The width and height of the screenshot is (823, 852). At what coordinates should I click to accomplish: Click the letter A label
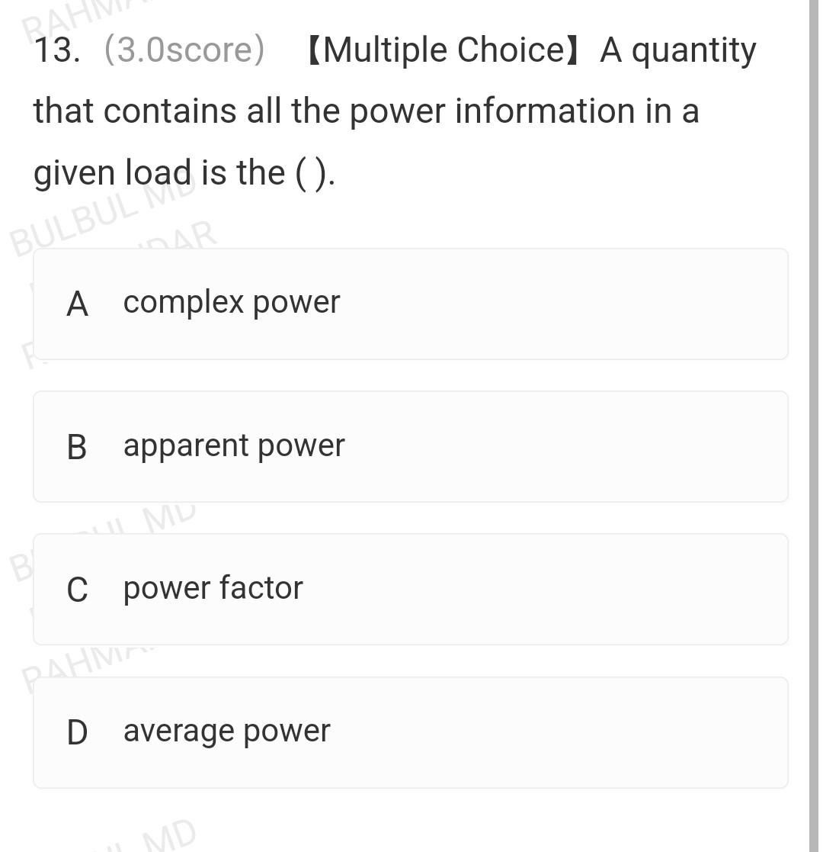(x=78, y=303)
